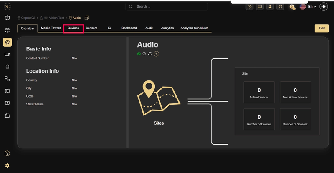Click the Non Active Devices count card
The image size is (334, 173).
tap(295, 93)
